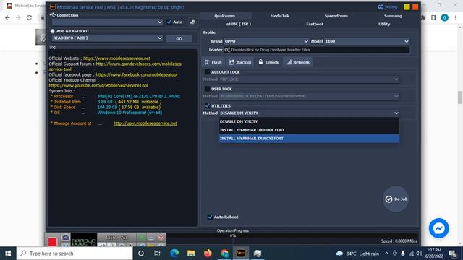
Task: Open the Facebook Messenger chat bubble
Action: (x=439, y=228)
